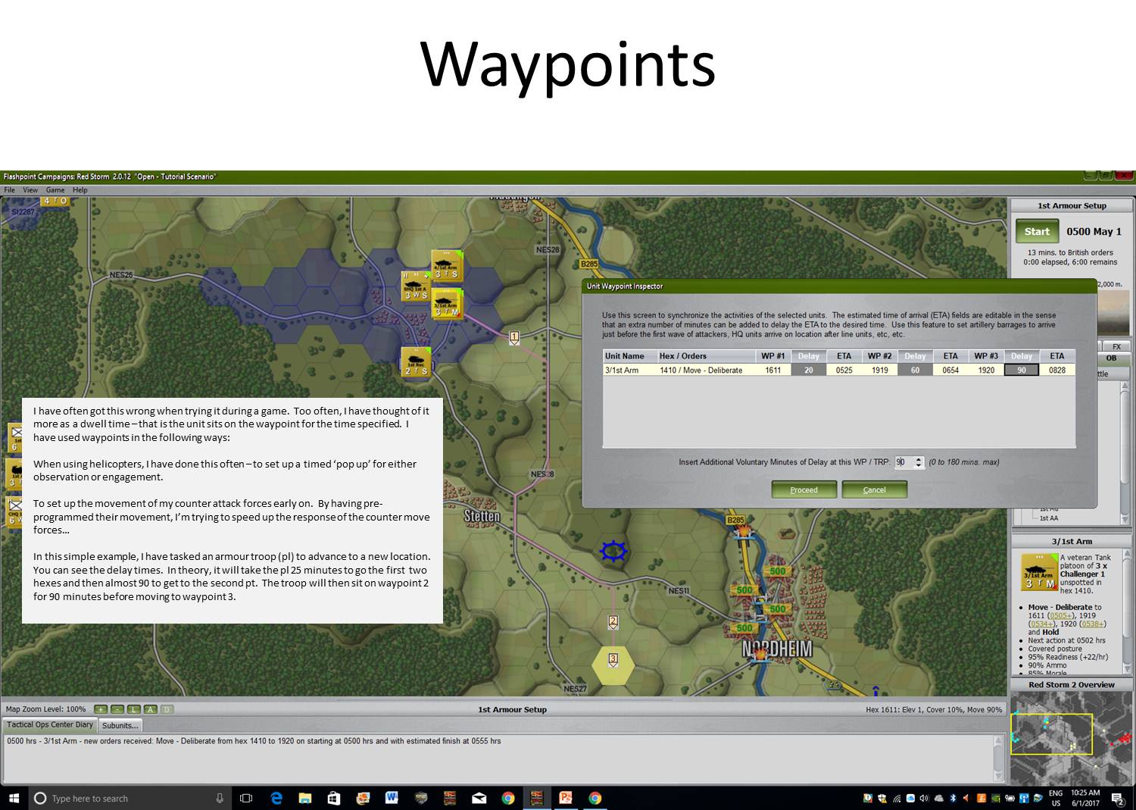Click Proceed in Unit Waypoint Inspector

point(804,489)
